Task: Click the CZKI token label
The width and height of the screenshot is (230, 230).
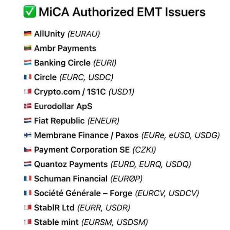Action: tap(144, 150)
